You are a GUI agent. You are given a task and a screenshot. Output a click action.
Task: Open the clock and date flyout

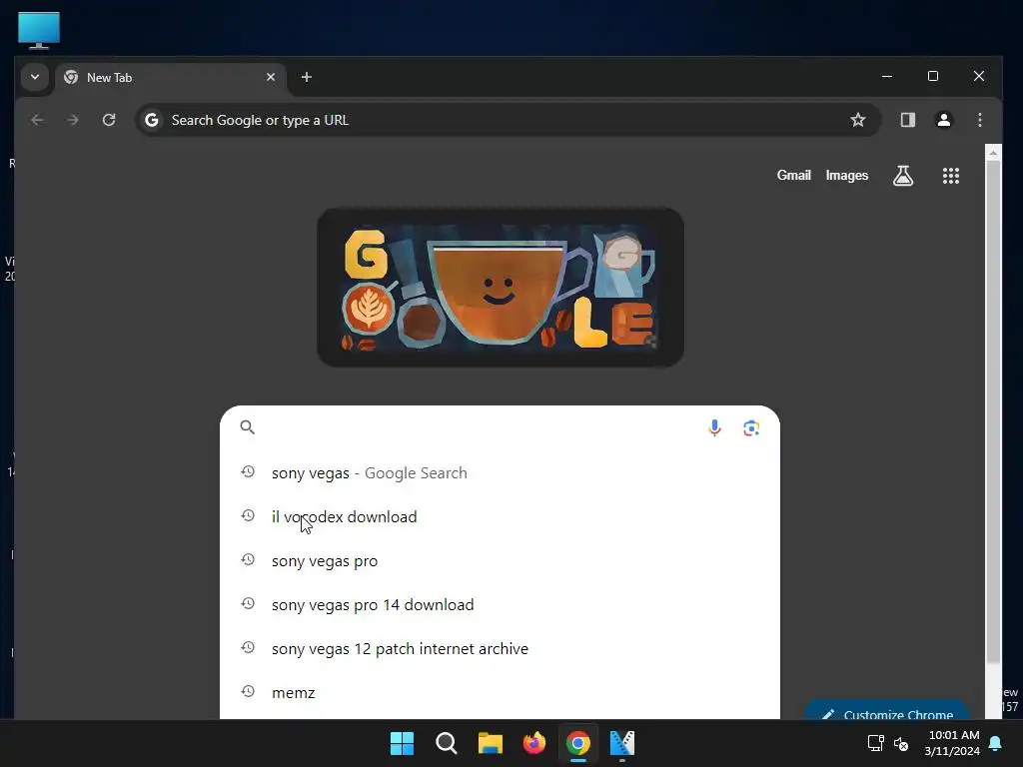tap(952, 743)
